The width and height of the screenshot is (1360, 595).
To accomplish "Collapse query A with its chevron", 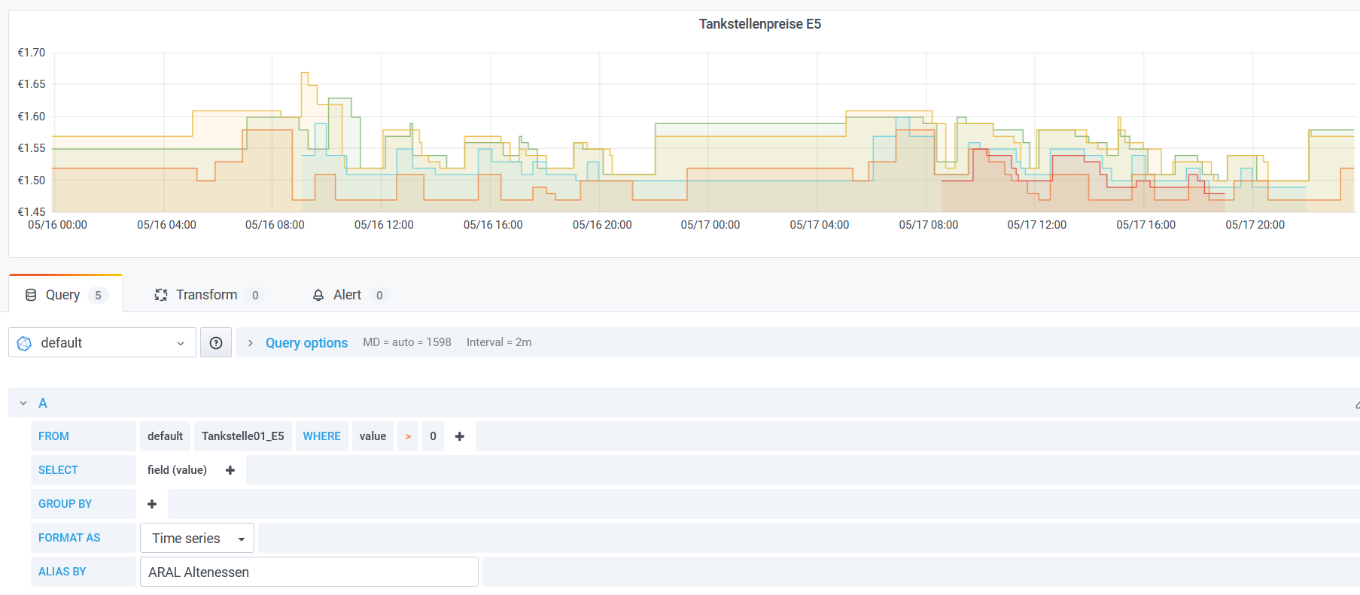I will click(x=23, y=403).
